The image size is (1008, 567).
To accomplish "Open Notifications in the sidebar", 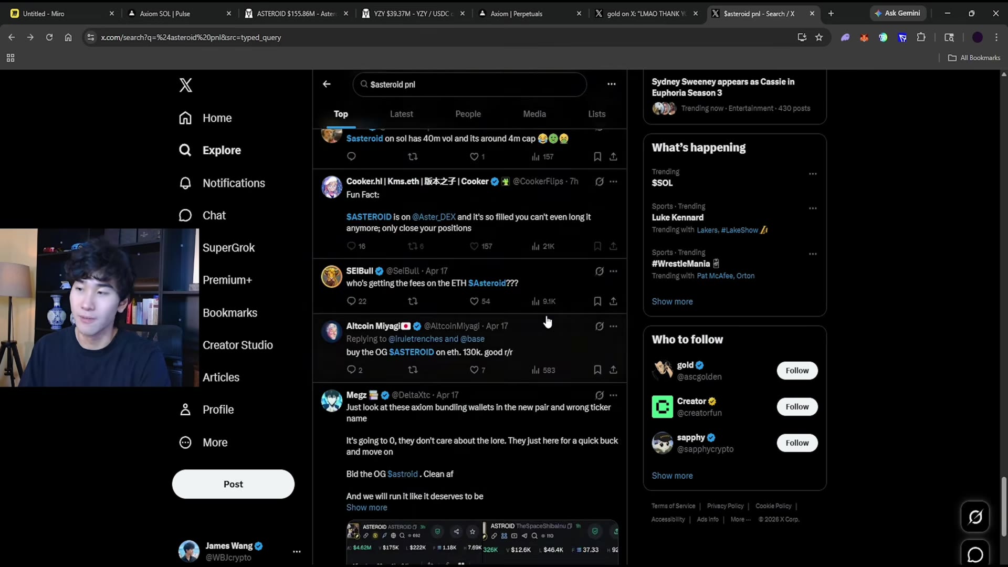I will (222, 183).
